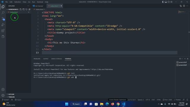Click New File icon in HOMEWORK12 header
190x107 pixels.
pyautogui.click(x=20, y=9)
